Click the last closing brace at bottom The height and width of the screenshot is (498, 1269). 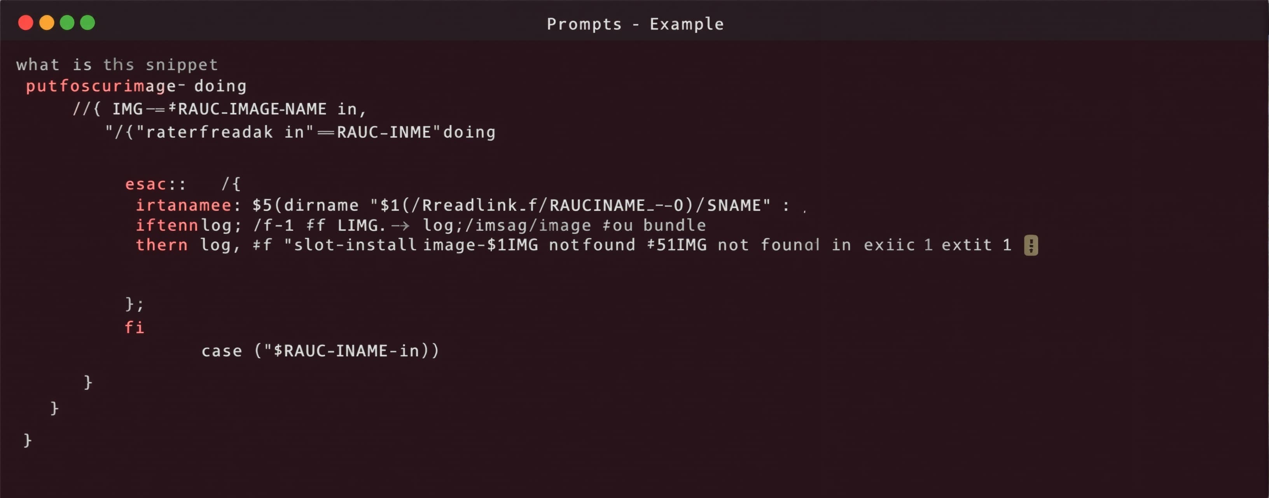click(28, 440)
